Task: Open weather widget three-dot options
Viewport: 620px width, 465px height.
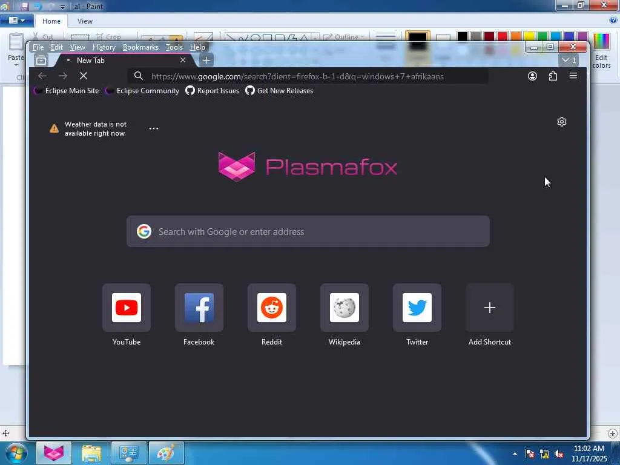Action: pyautogui.click(x=154, y=128)
